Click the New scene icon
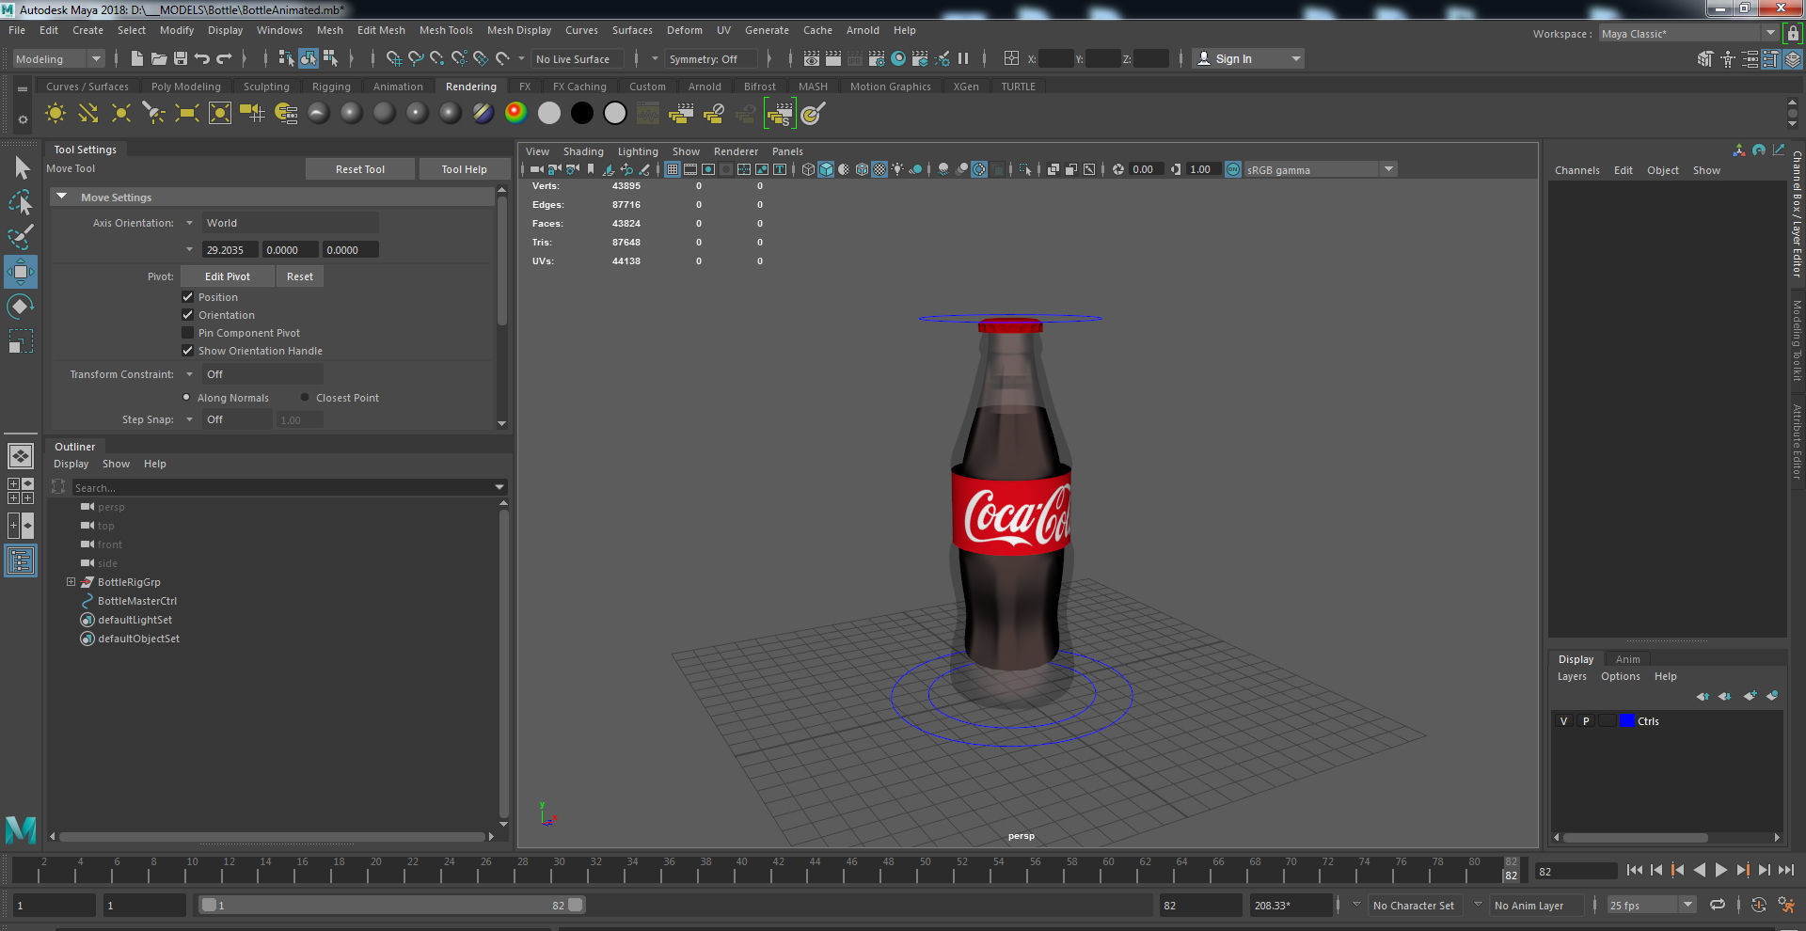Viewport: 1806px width, 931px height. (x=137, y=58)
